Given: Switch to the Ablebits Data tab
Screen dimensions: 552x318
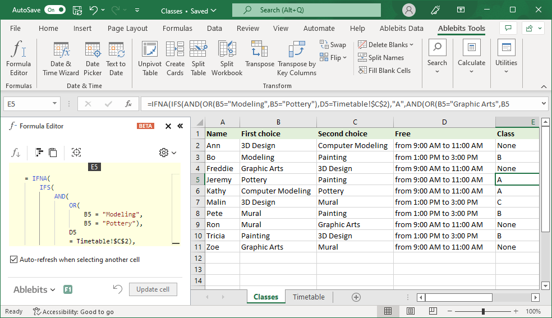Looking at the screenshot, I should coord(401,28).
